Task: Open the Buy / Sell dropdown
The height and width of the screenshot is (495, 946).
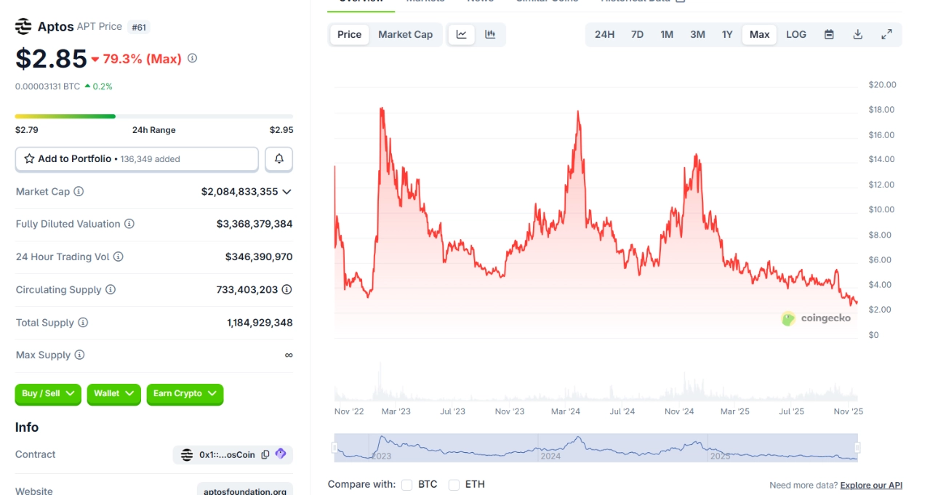Action: click(48, 394)
